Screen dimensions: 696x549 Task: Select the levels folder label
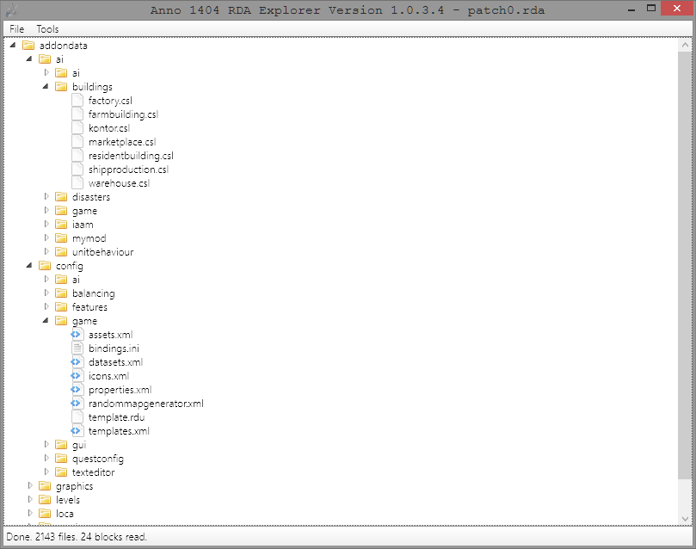coord(68,500)
